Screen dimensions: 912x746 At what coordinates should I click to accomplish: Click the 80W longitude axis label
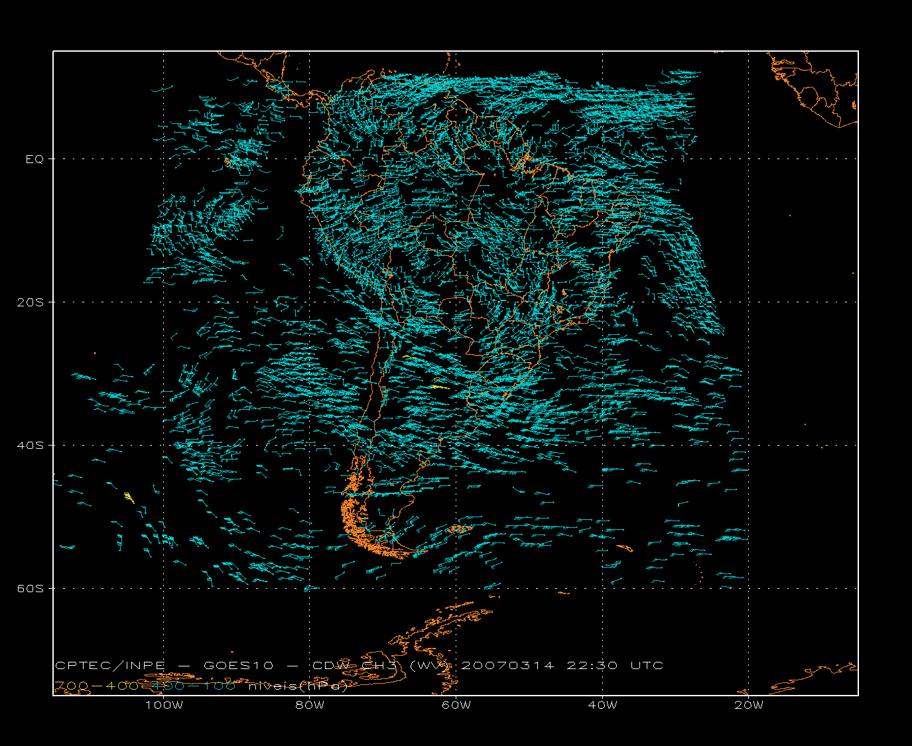pyautogui.click(x=310, y=705)
